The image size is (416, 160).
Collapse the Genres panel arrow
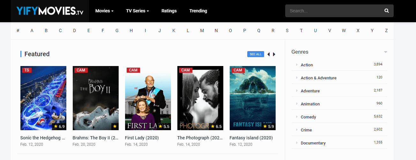click(x=386, y=52)
